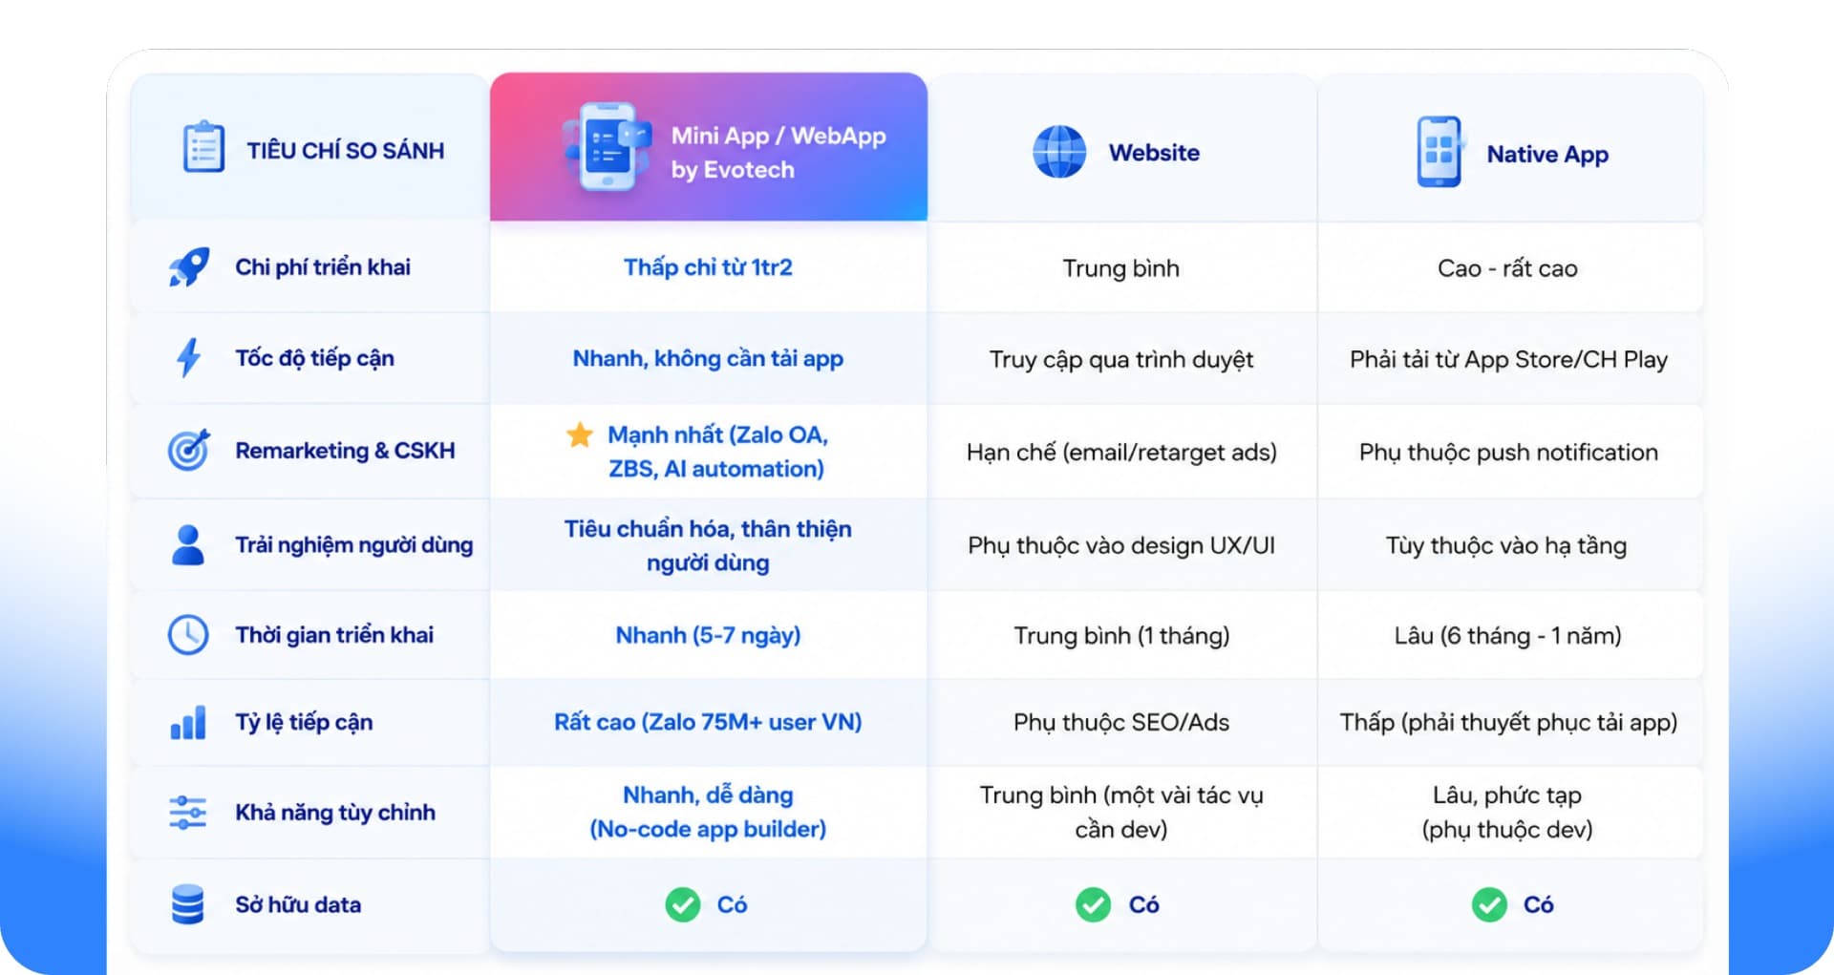Image resolution: width=1834 pixels, height=975 pixels.
Task: Select the cell 'Phụ thuộc SEO/Ads'
Action: [1121, 723]
